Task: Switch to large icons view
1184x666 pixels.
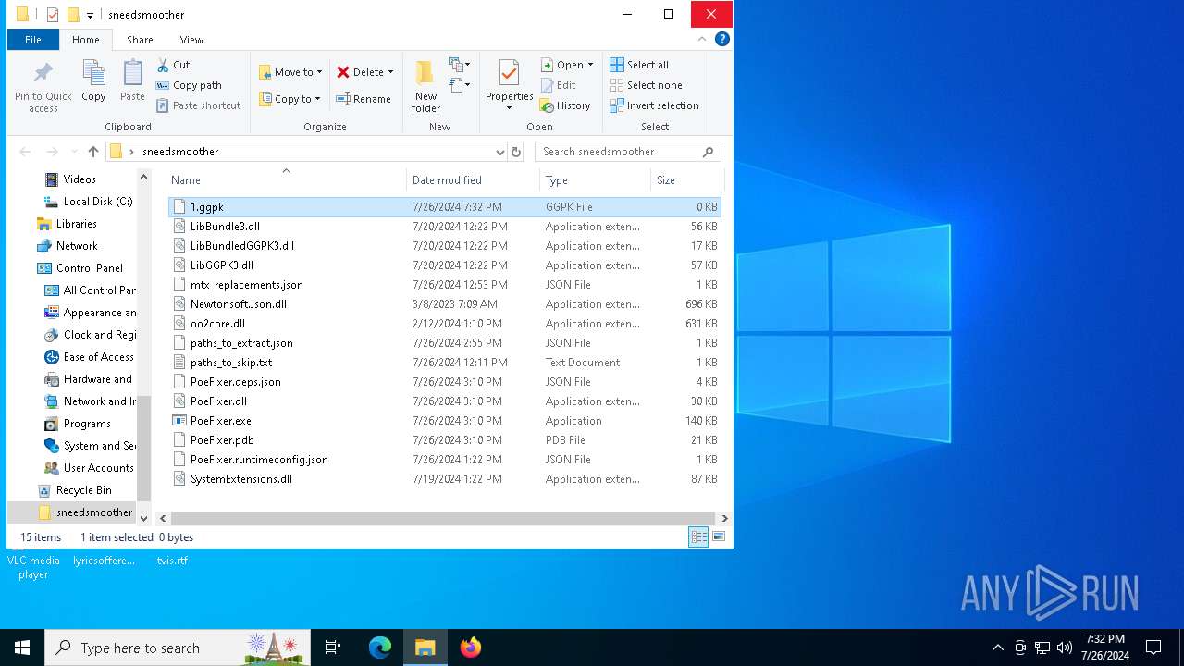Action: tap(719, 536)
